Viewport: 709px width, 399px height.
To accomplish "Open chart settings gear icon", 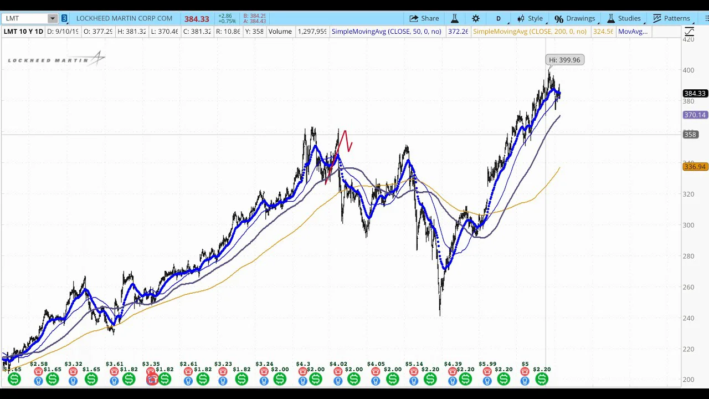I will click(x=476, y=18).
